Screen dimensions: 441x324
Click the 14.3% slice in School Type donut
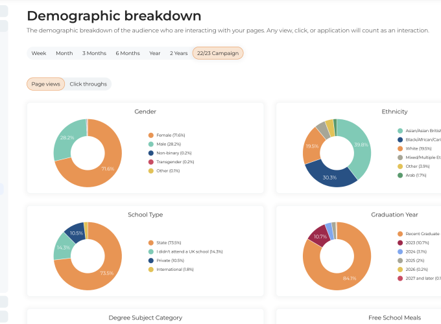pyautogui.click(x=64, y=248)
